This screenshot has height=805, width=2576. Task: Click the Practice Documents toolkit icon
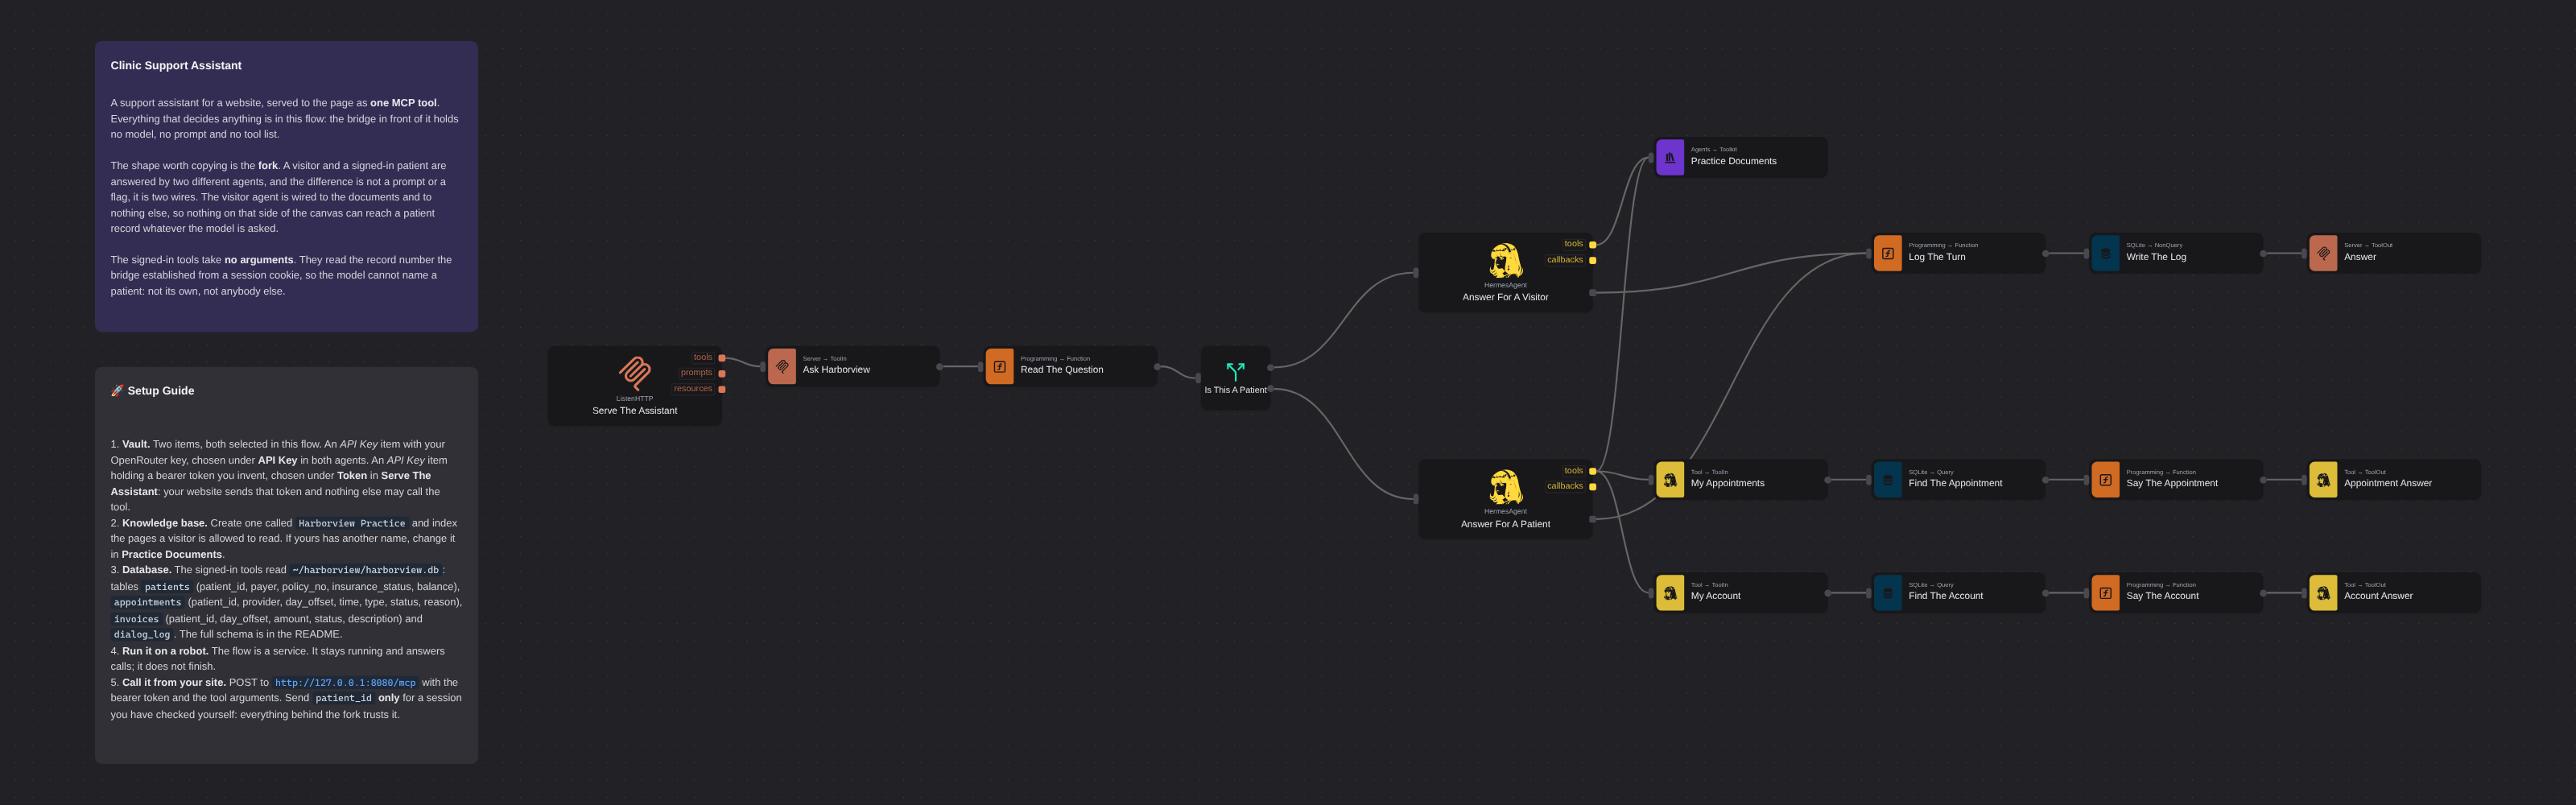tap(1670, 158)
